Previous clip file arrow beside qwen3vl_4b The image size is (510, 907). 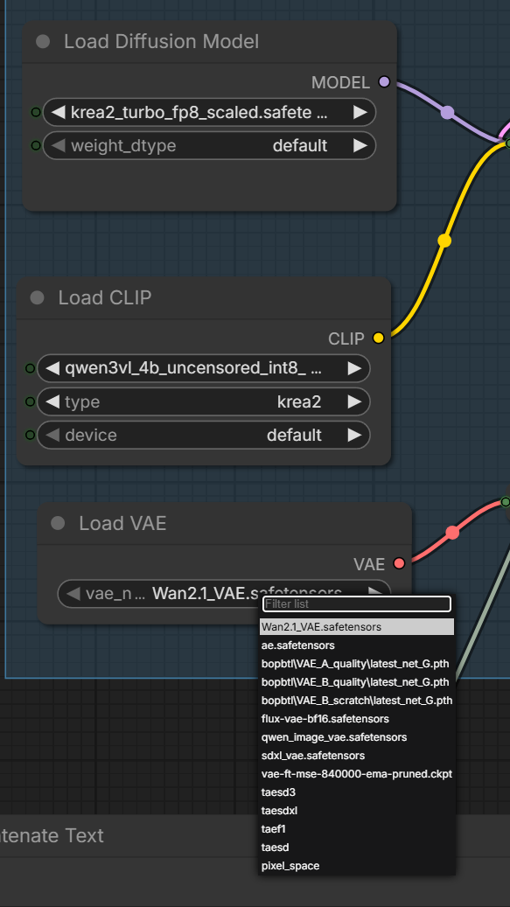pos(52,368)
